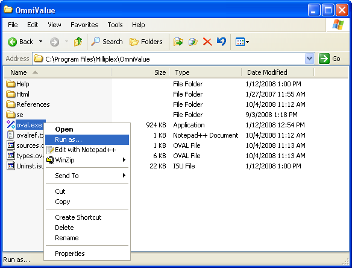The image size is (352, 268).
Task: Click the folder icon in title bar
Action: pyautogui.click(x=8, y=10)
